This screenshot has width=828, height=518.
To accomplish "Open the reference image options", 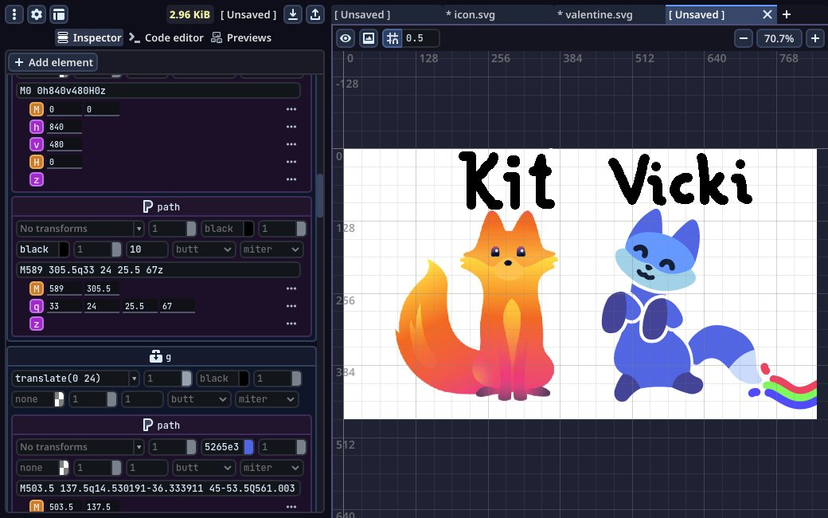I will [x=369, y=38].
